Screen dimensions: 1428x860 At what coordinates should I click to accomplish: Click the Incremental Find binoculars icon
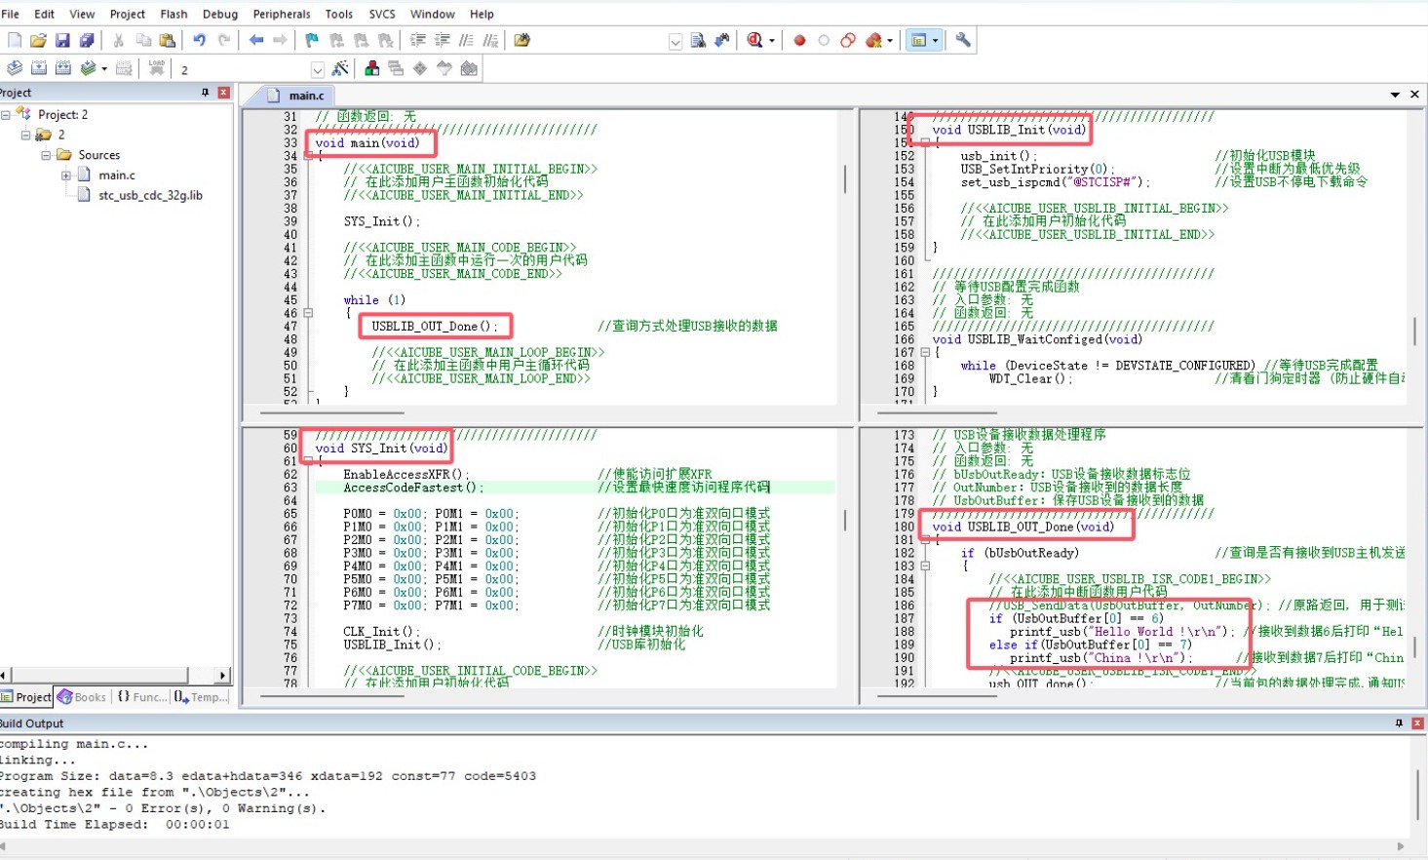(x=722, y=40)
